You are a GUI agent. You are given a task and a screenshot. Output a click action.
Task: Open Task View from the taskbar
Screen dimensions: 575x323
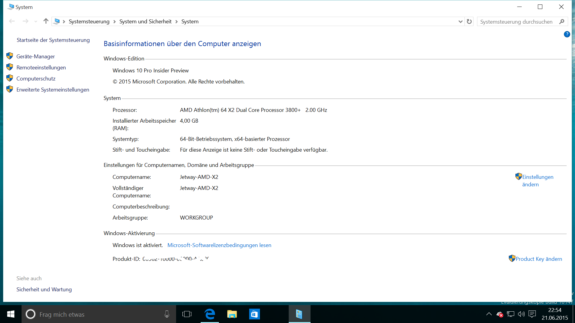[187, 314]
